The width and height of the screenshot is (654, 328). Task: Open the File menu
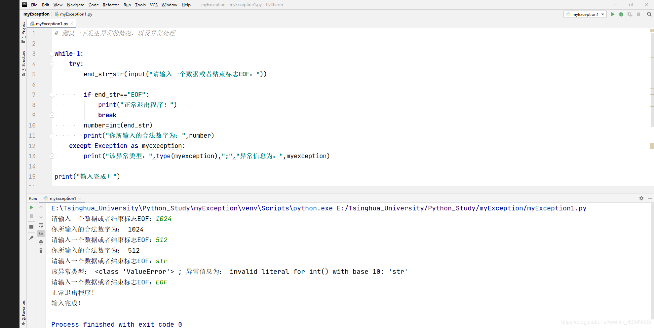point(34,5)
